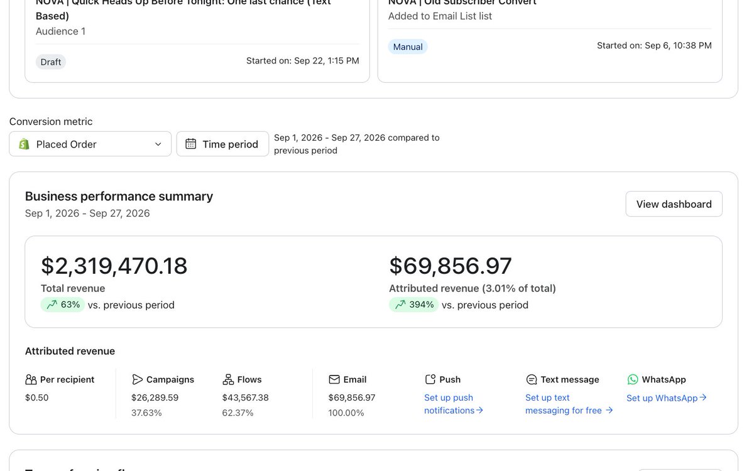Click the Attributed revenue upward trend icon
The width and height of the screenshot is (754, 471).
(399, 305)
